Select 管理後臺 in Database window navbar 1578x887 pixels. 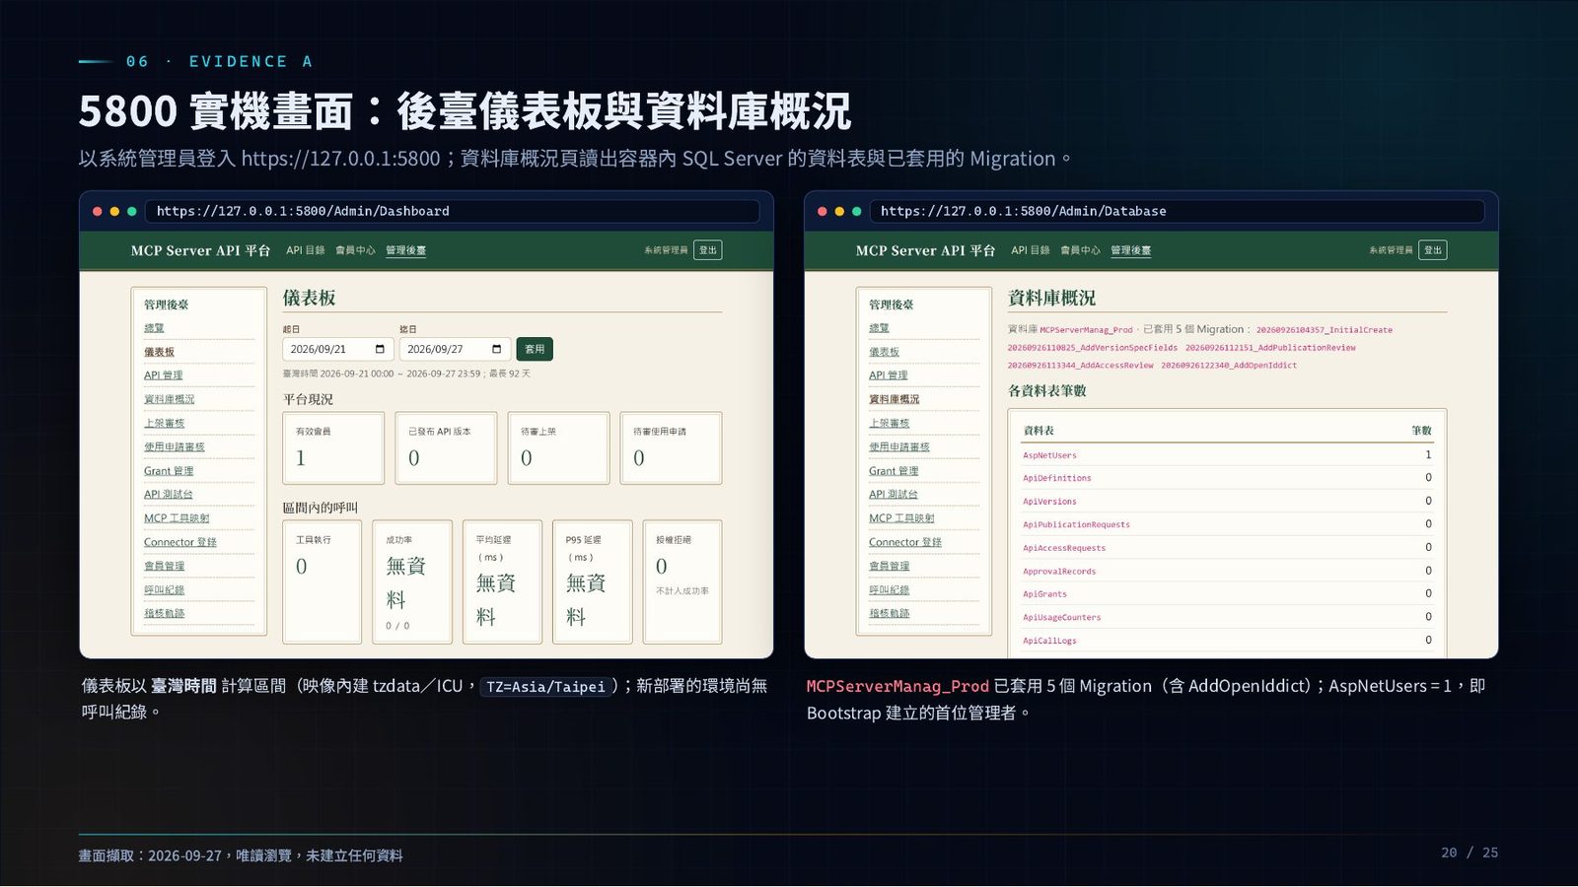(x=1130, y=250)
